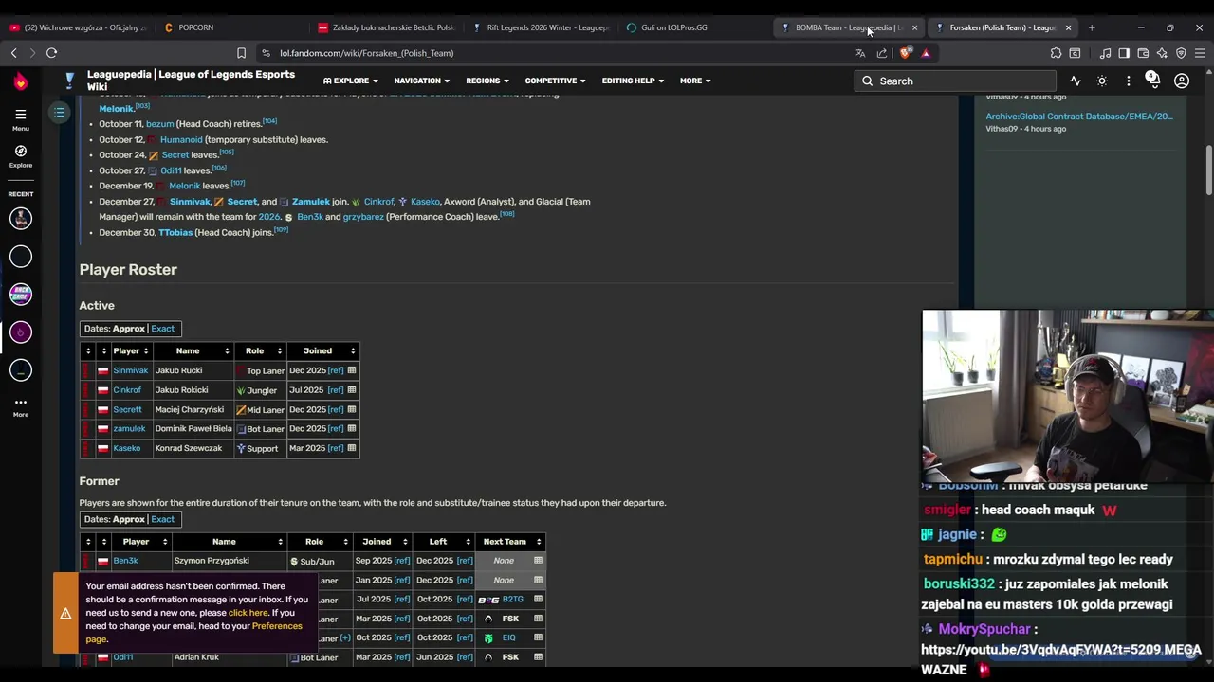
Task: Expand the COMPETITIVE dropdown menu
Action: tap(555, 81)
